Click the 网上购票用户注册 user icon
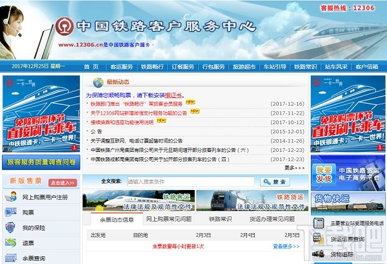 pyautogui.click(x=10, y=196)
